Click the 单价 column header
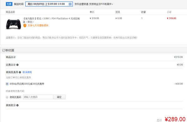Screen dimensions: 187x122 click(92, 12)
